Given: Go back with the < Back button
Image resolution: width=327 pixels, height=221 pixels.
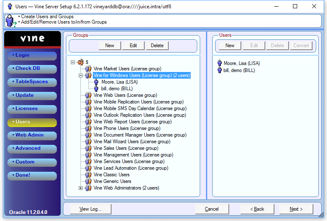Looking at the screenshot, I should pos(257,209).
